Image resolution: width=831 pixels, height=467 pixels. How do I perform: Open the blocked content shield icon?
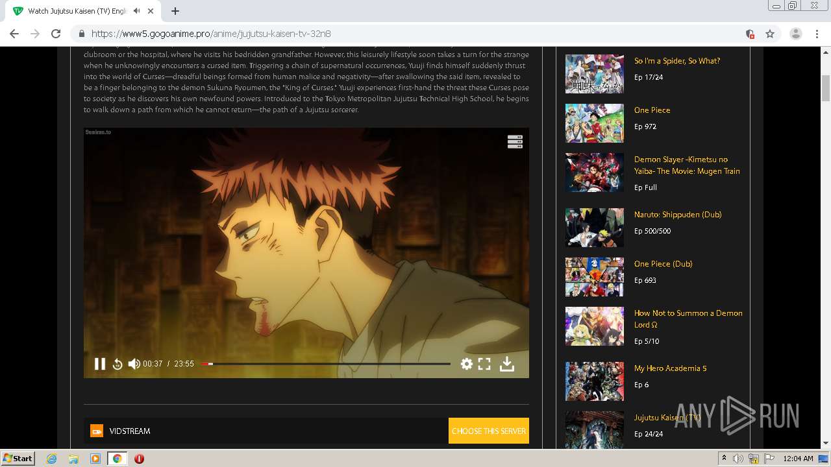[x=750, y=34]
